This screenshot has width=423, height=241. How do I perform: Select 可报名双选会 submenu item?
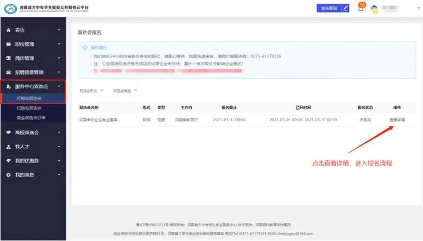pos(29,98)
